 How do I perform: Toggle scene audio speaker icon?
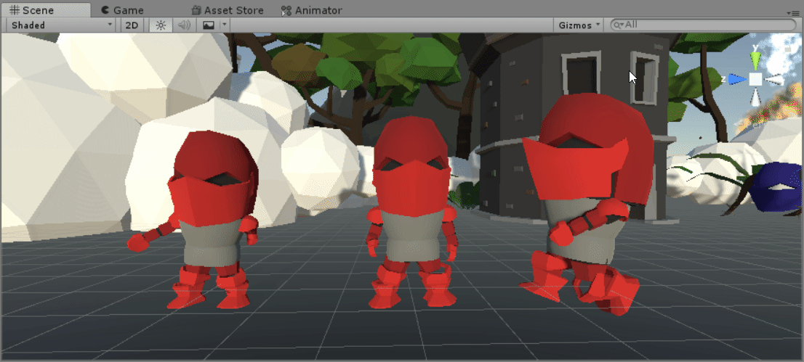click(184, 25)
